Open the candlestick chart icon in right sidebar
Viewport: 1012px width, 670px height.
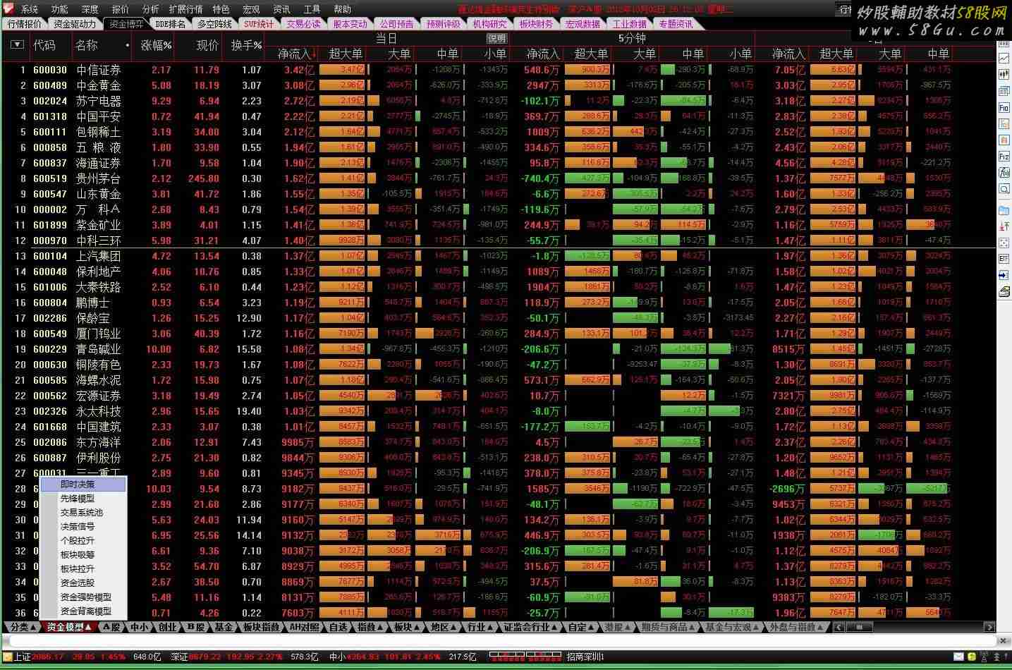pyautogui.click(x=1004, y=73)
